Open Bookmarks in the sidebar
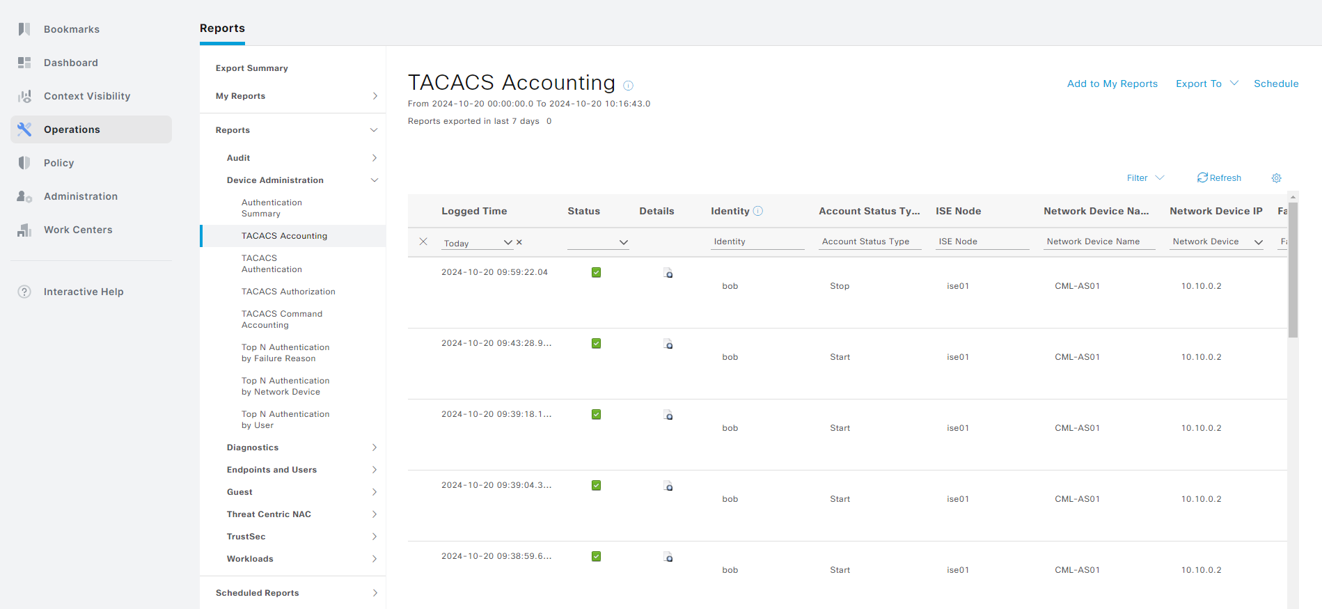 tap(71, 29)
